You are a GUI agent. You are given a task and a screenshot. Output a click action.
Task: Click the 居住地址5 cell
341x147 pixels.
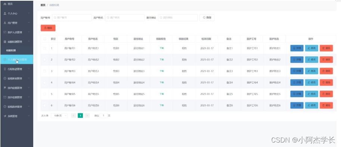coord(139,94)
